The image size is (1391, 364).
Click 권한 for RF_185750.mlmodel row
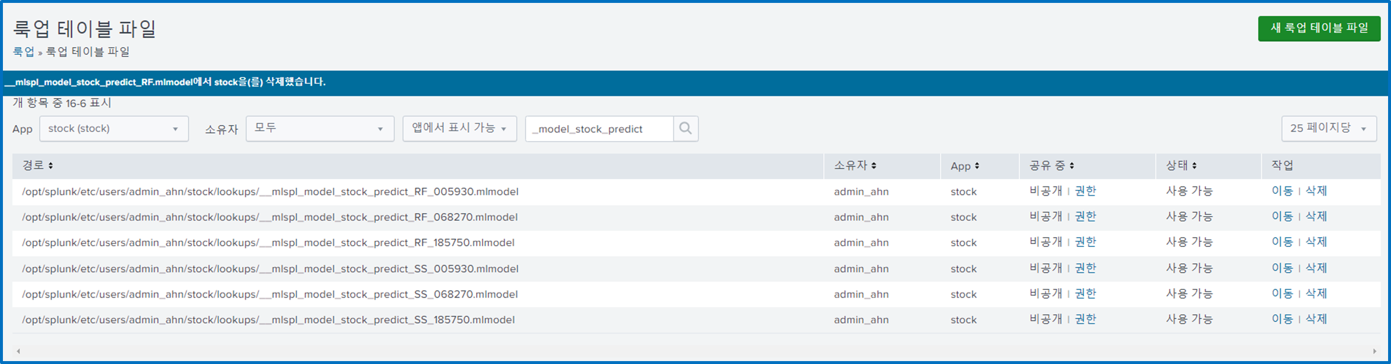click(x=1086, y=242)
